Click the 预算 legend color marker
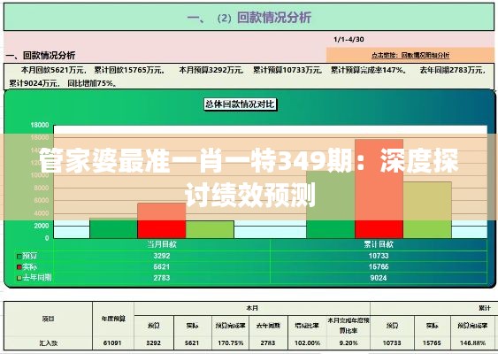498x354 pixels. point(19,257)
